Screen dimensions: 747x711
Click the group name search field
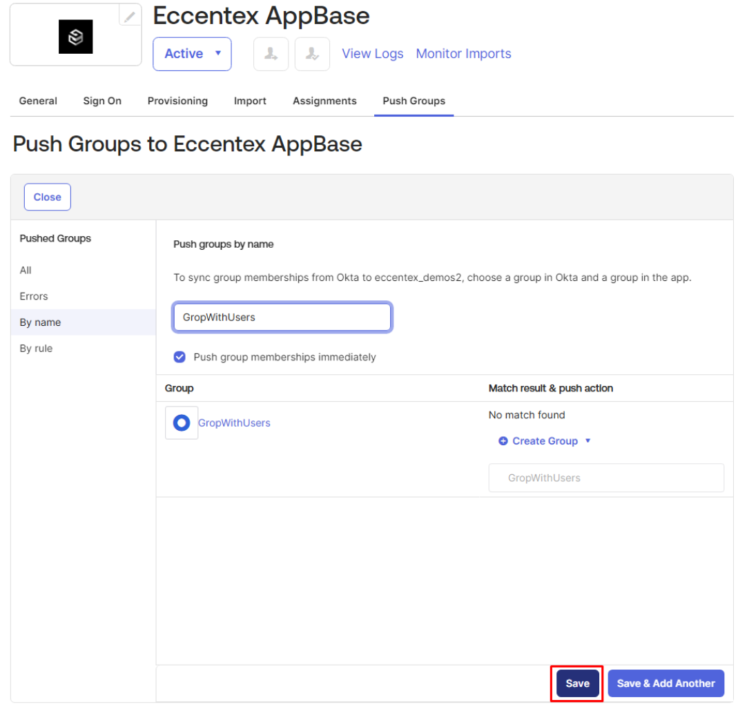pos(282,317)
